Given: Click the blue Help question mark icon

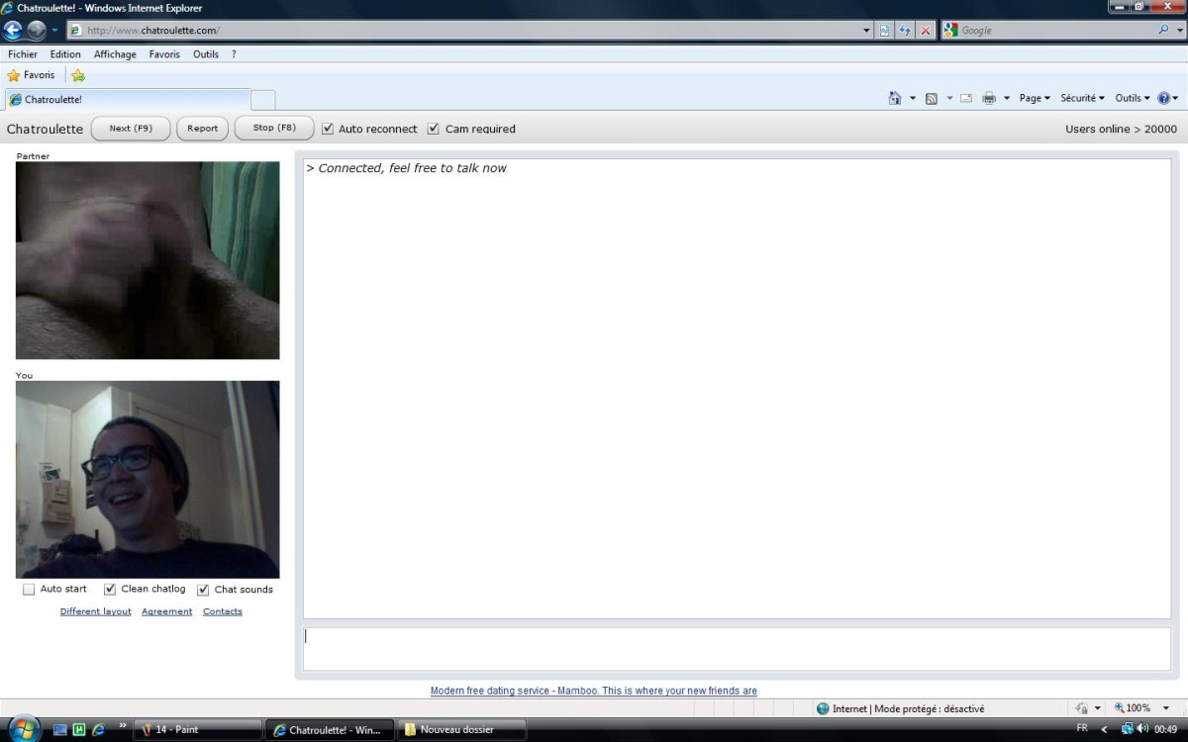Looking at the screenshot, I should click(x=1163, y=98).
